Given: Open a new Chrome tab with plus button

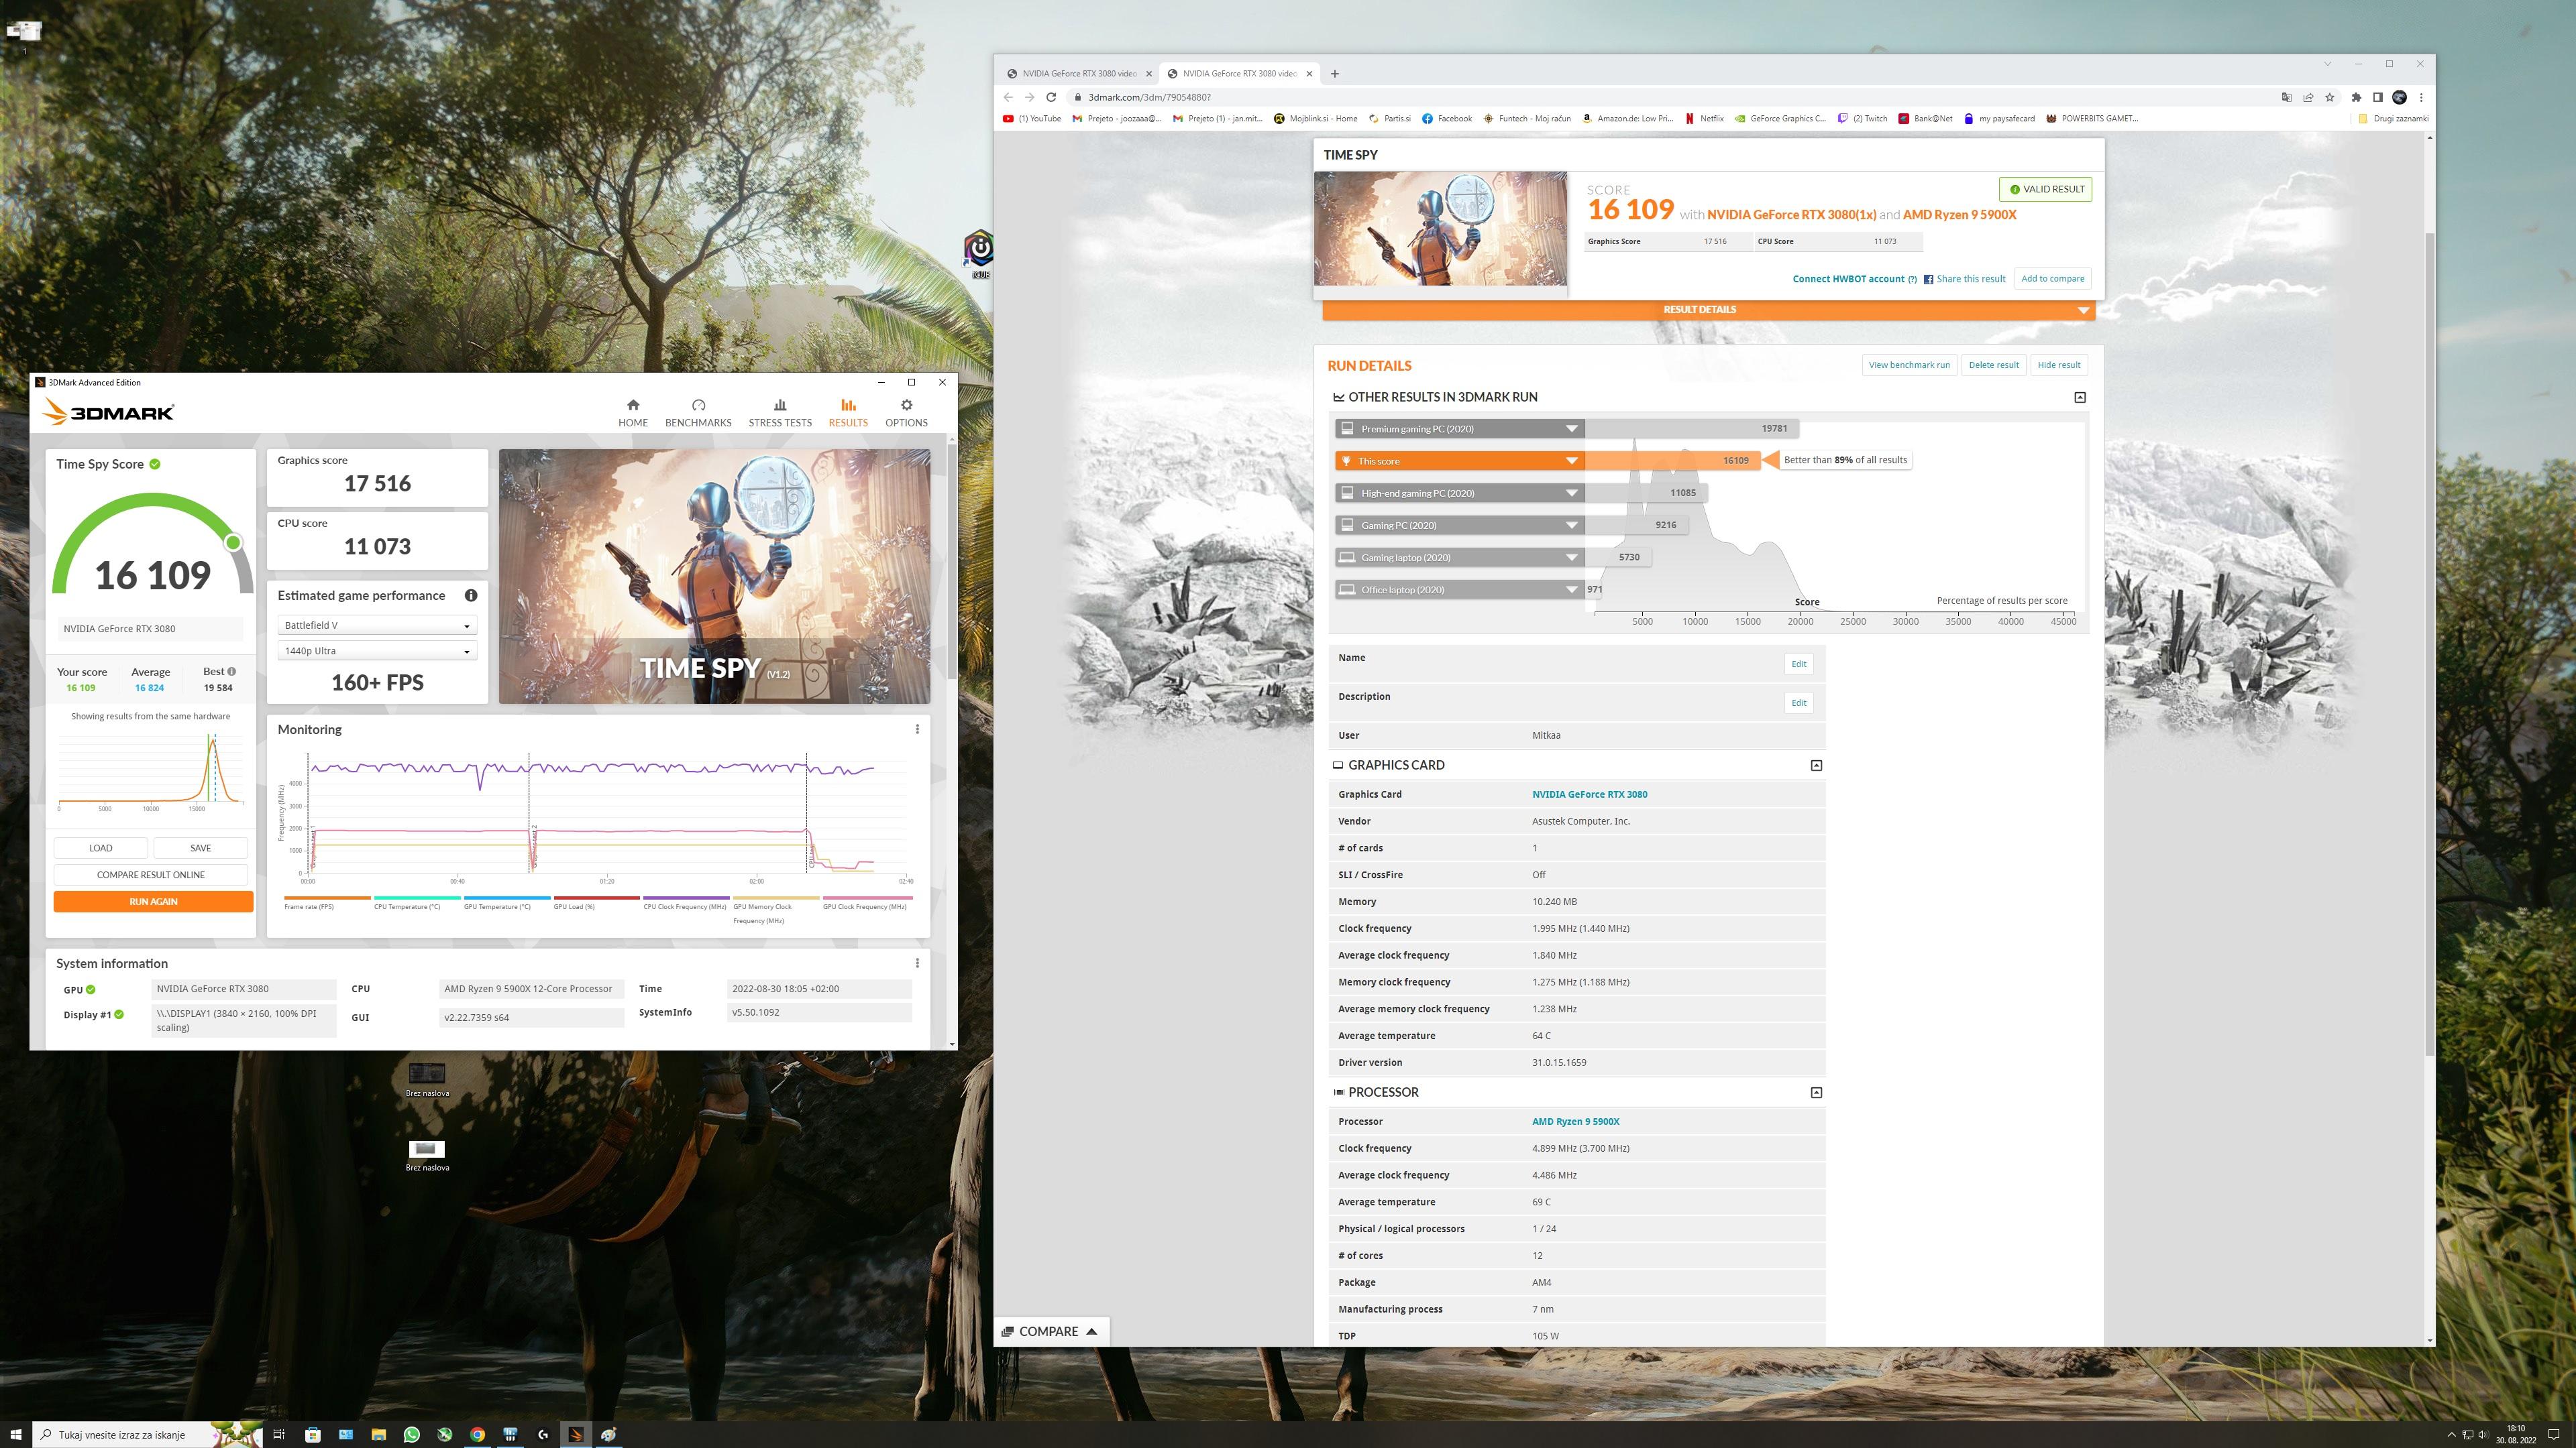Looking at the screenshot, I should click(1334, 73).
